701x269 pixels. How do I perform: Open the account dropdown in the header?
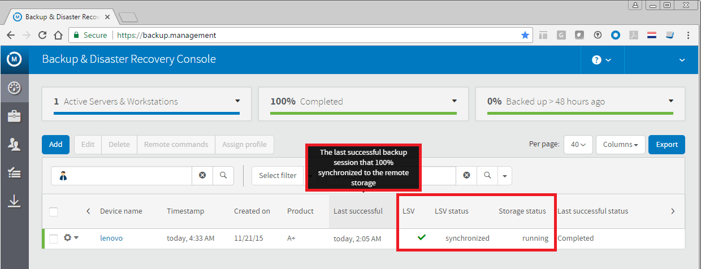[682, 60]
